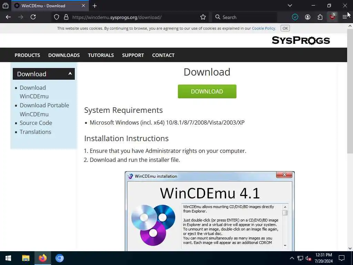The image size is (353, 265).
Task: Dismiss cookie notice with OK button
Action: [x=285, y=28]
